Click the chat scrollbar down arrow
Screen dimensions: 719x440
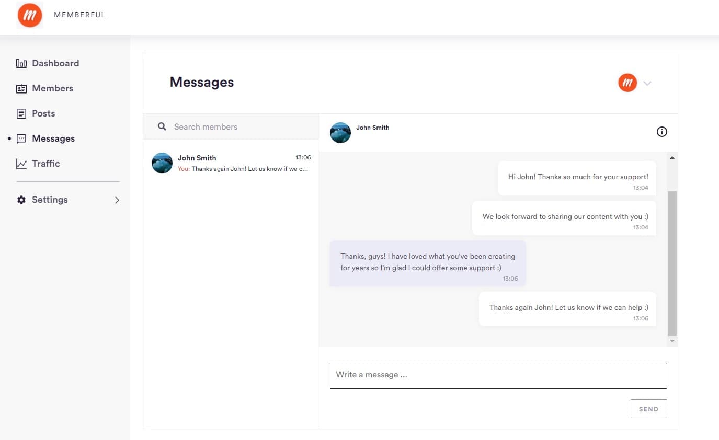click(x=672, y=341)
